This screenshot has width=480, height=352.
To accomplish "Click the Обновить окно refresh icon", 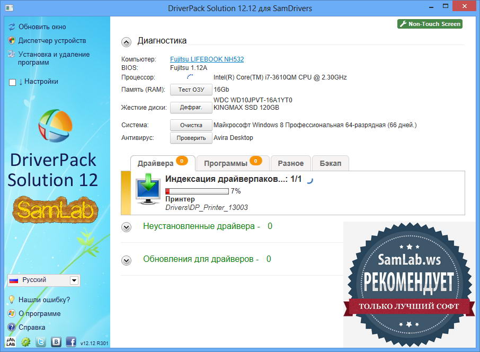I will pos(12,27).
